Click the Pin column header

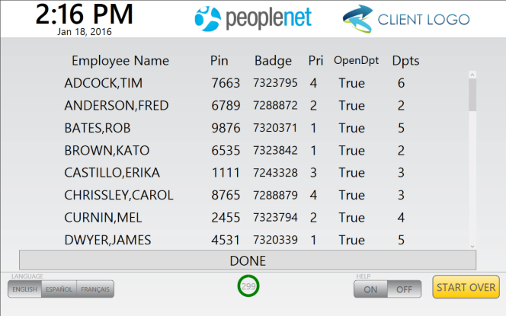[x=219, y=61]
